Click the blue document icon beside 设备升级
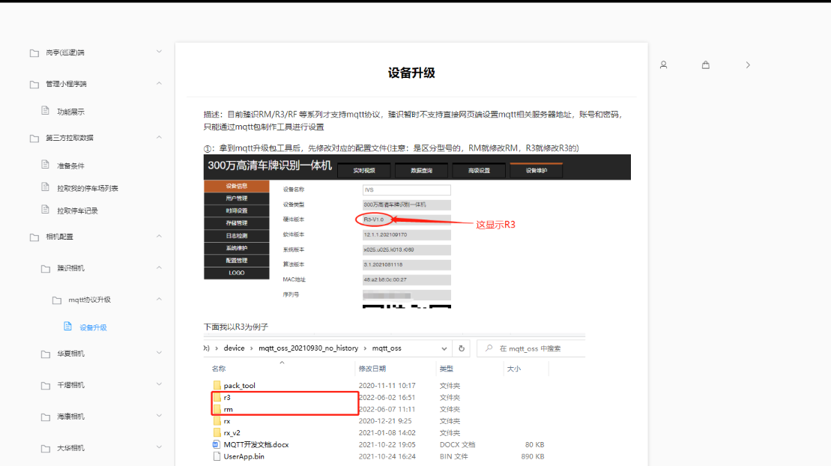The image size is (831, 466). [x=68, y=326]
